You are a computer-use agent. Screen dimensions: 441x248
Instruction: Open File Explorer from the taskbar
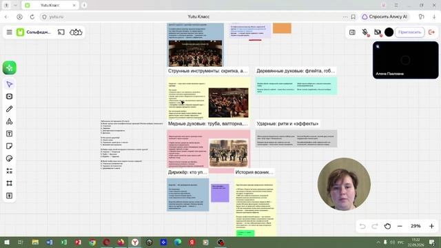35,242
